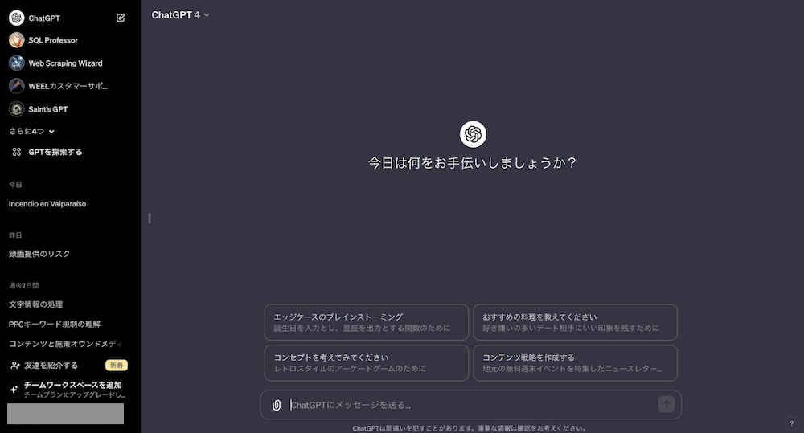804x433 pixels.
Task: Open the 録画提供のリスク chat history item
Action: [39, 254]
